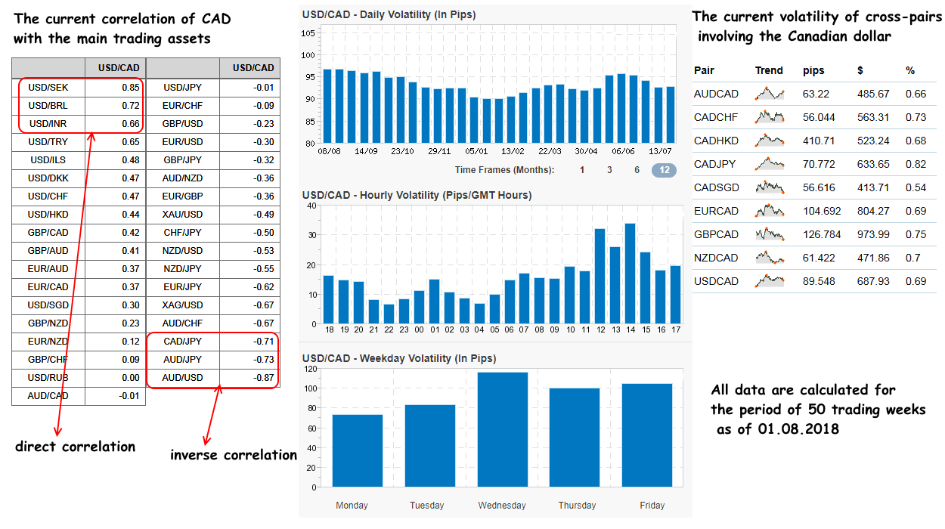Click the NZDCAD trend sparkline icon
Screen dimensions: 945x529
point(770,258)
